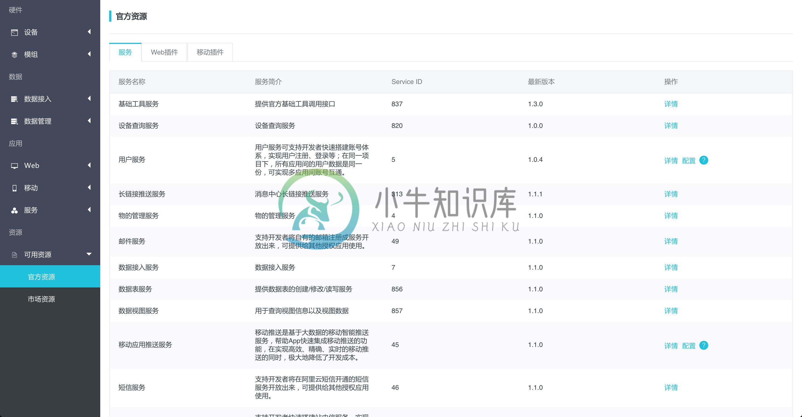Open 详情 for 短信服务
The height and width of the screenshot is (417, 802).
tap(671, 388)
